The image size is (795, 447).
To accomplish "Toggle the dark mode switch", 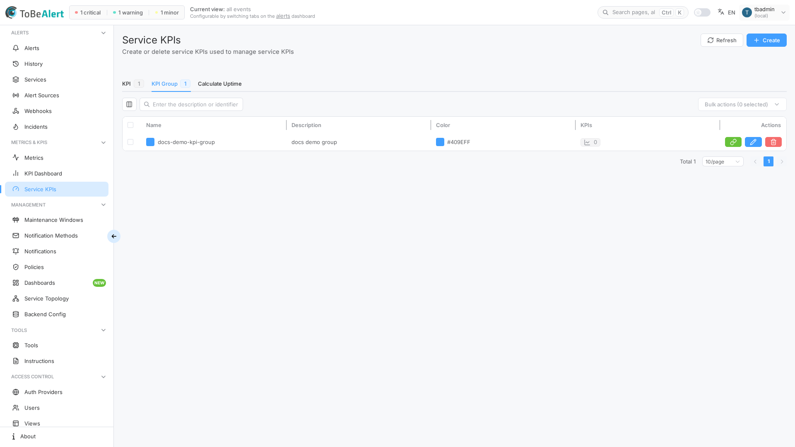I will (x=702, y=12).
